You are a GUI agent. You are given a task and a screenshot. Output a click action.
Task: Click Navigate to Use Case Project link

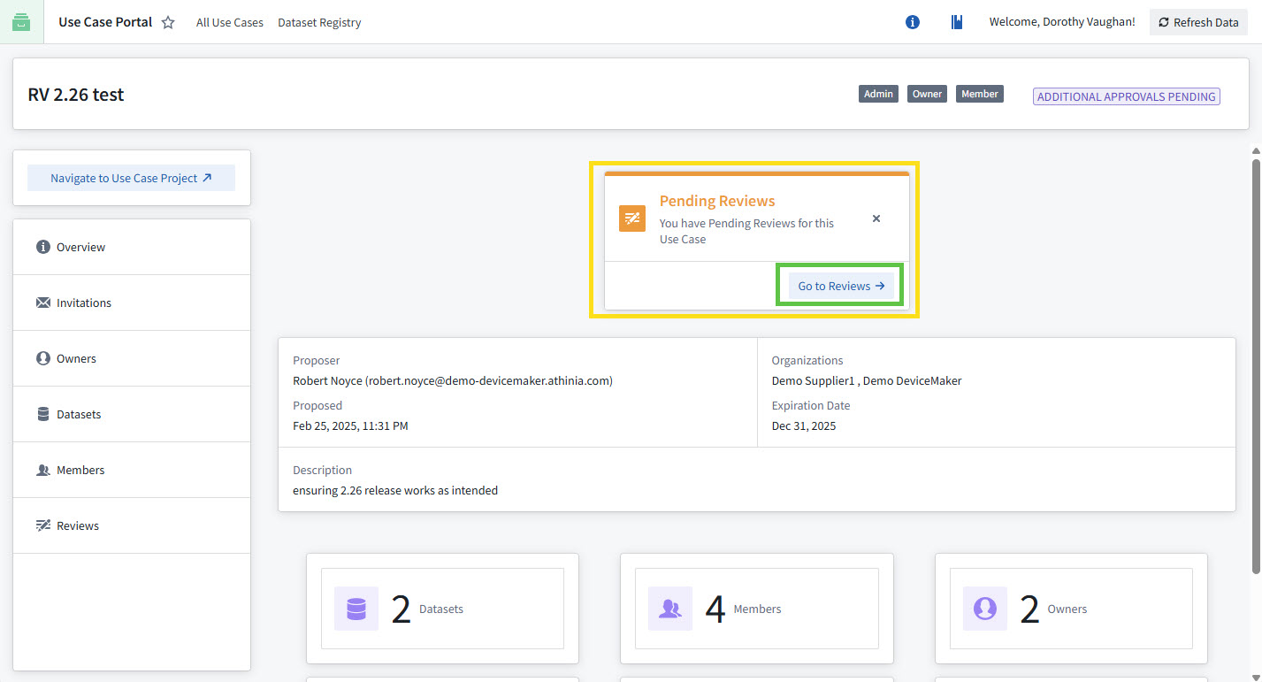tap(131, 178)
